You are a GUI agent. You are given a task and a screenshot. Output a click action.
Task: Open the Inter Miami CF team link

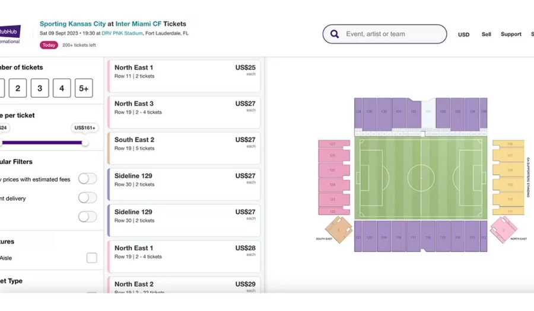(138, 24)
